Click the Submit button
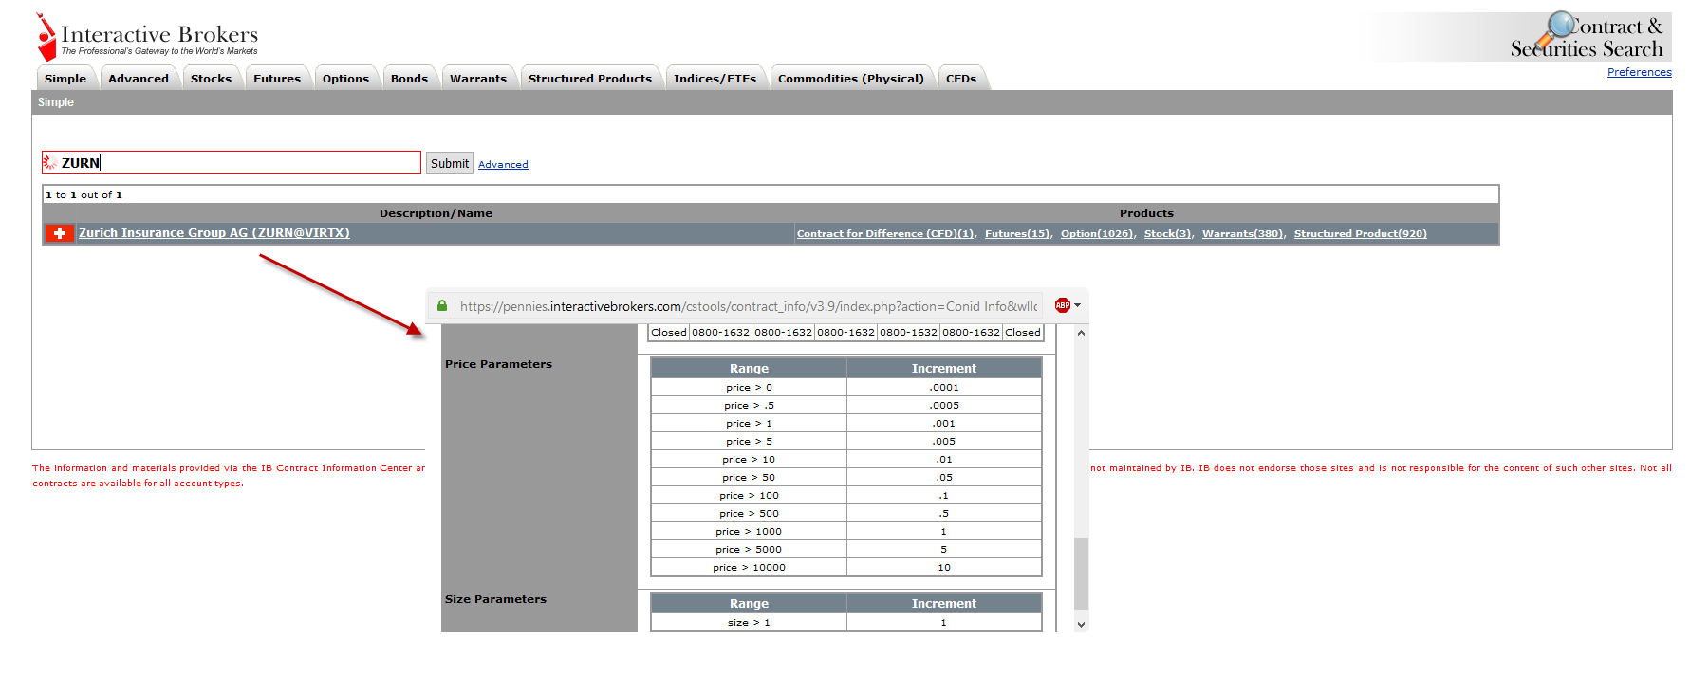Screen dimensions: 1690x694 pos(450,163)
